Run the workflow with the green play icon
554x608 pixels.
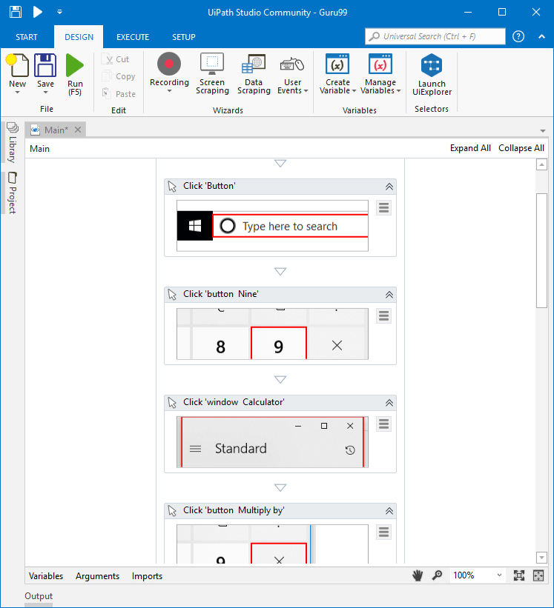point(75,74)
